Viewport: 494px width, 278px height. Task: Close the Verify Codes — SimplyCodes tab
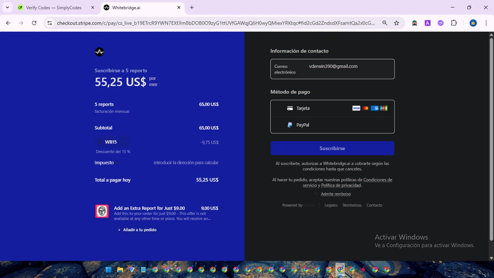(93, 8)
